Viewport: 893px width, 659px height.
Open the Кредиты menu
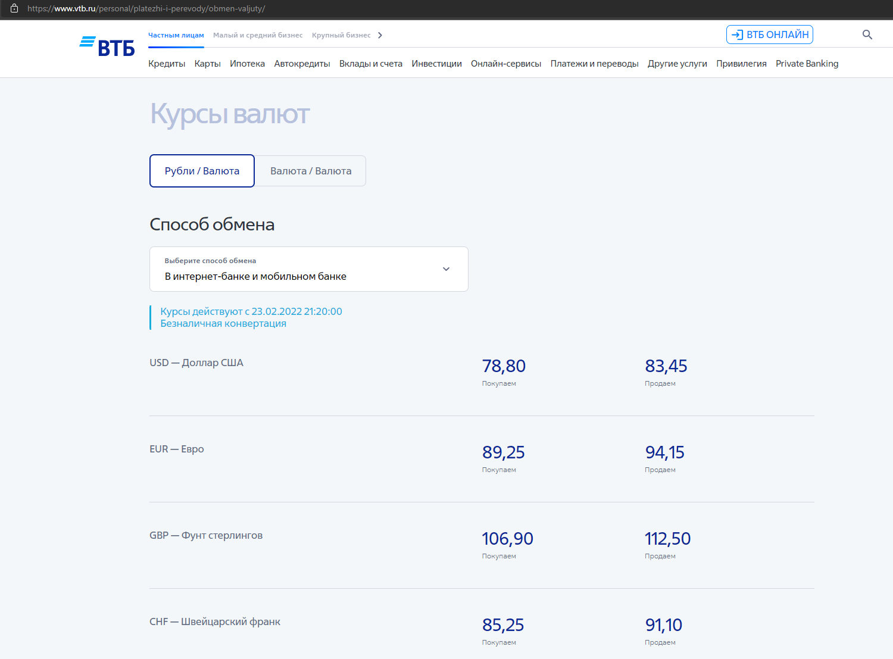[x=167, y=64]
